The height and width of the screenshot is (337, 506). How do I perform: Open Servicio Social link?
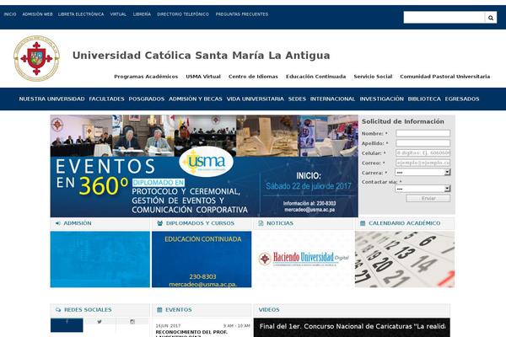click(x=373, y=77)
